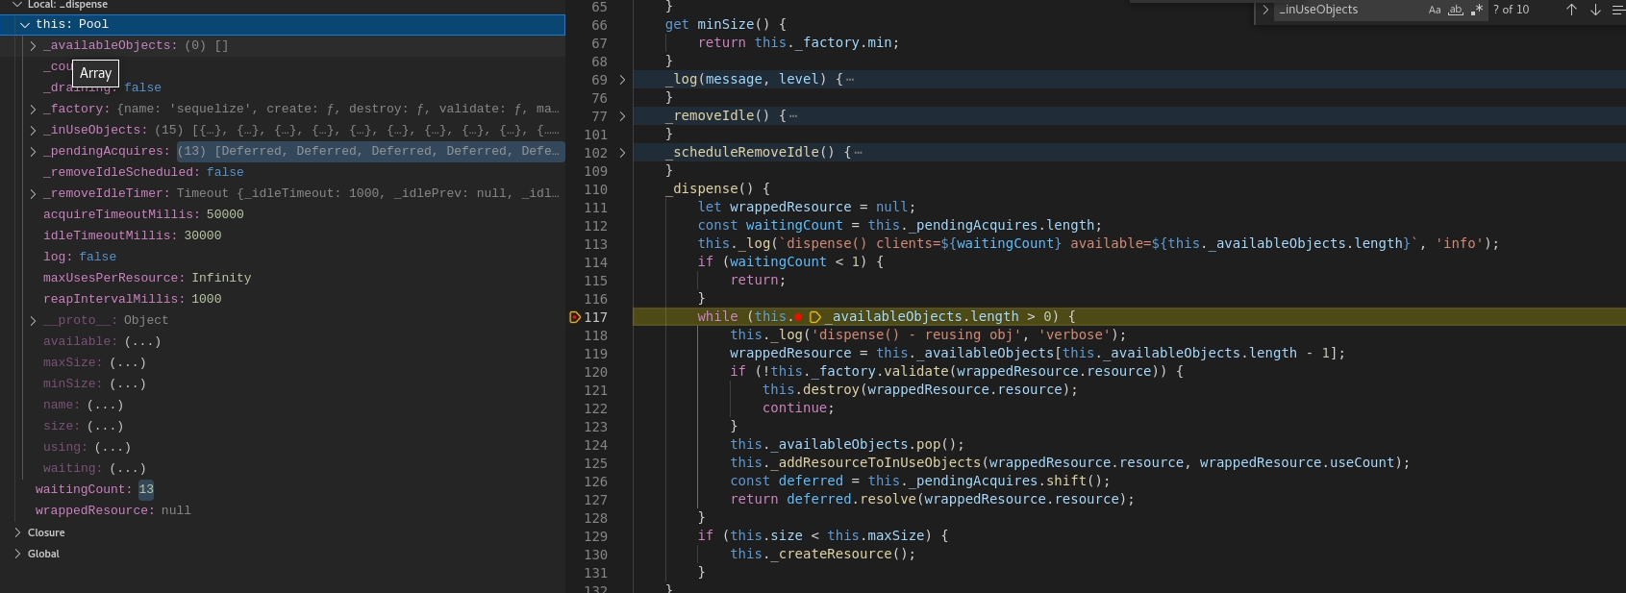Select wrappedResource: null variable
Screen dimensions: 1626x593
pyautogui.click(x=283, y=510)
